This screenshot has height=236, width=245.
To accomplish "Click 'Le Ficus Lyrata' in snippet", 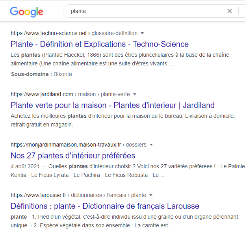I will 50,175.
